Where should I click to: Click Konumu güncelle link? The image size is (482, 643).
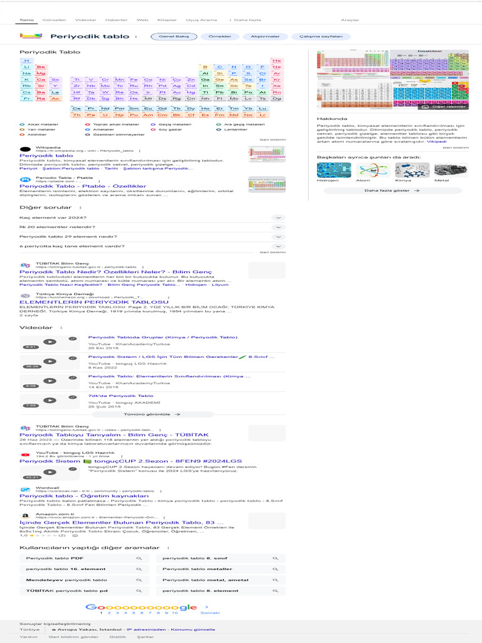[193, 629]
